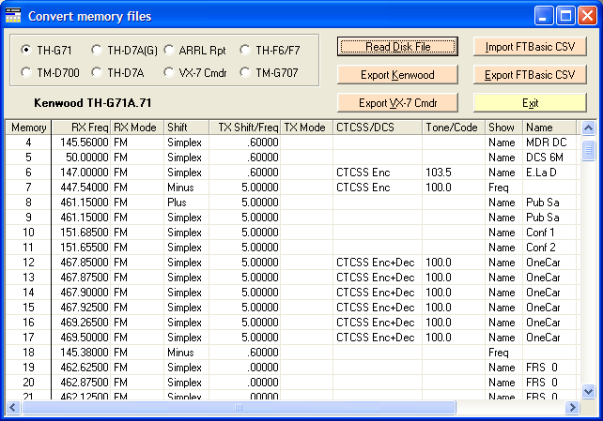This screenshot has height=421, width=603.
Task: Click the 151.68500 frequency cell
Action: click(x=81, y=233)
